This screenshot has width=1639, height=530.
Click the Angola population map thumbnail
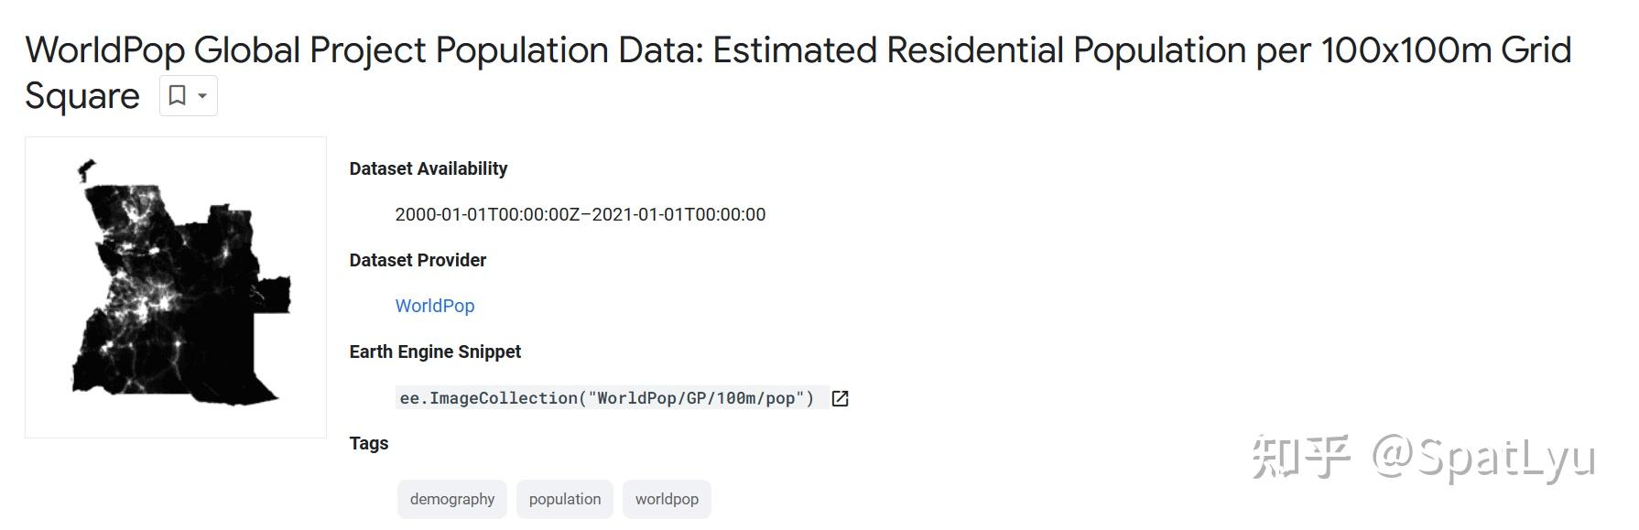pyautogui.click(x=176, y=287)
